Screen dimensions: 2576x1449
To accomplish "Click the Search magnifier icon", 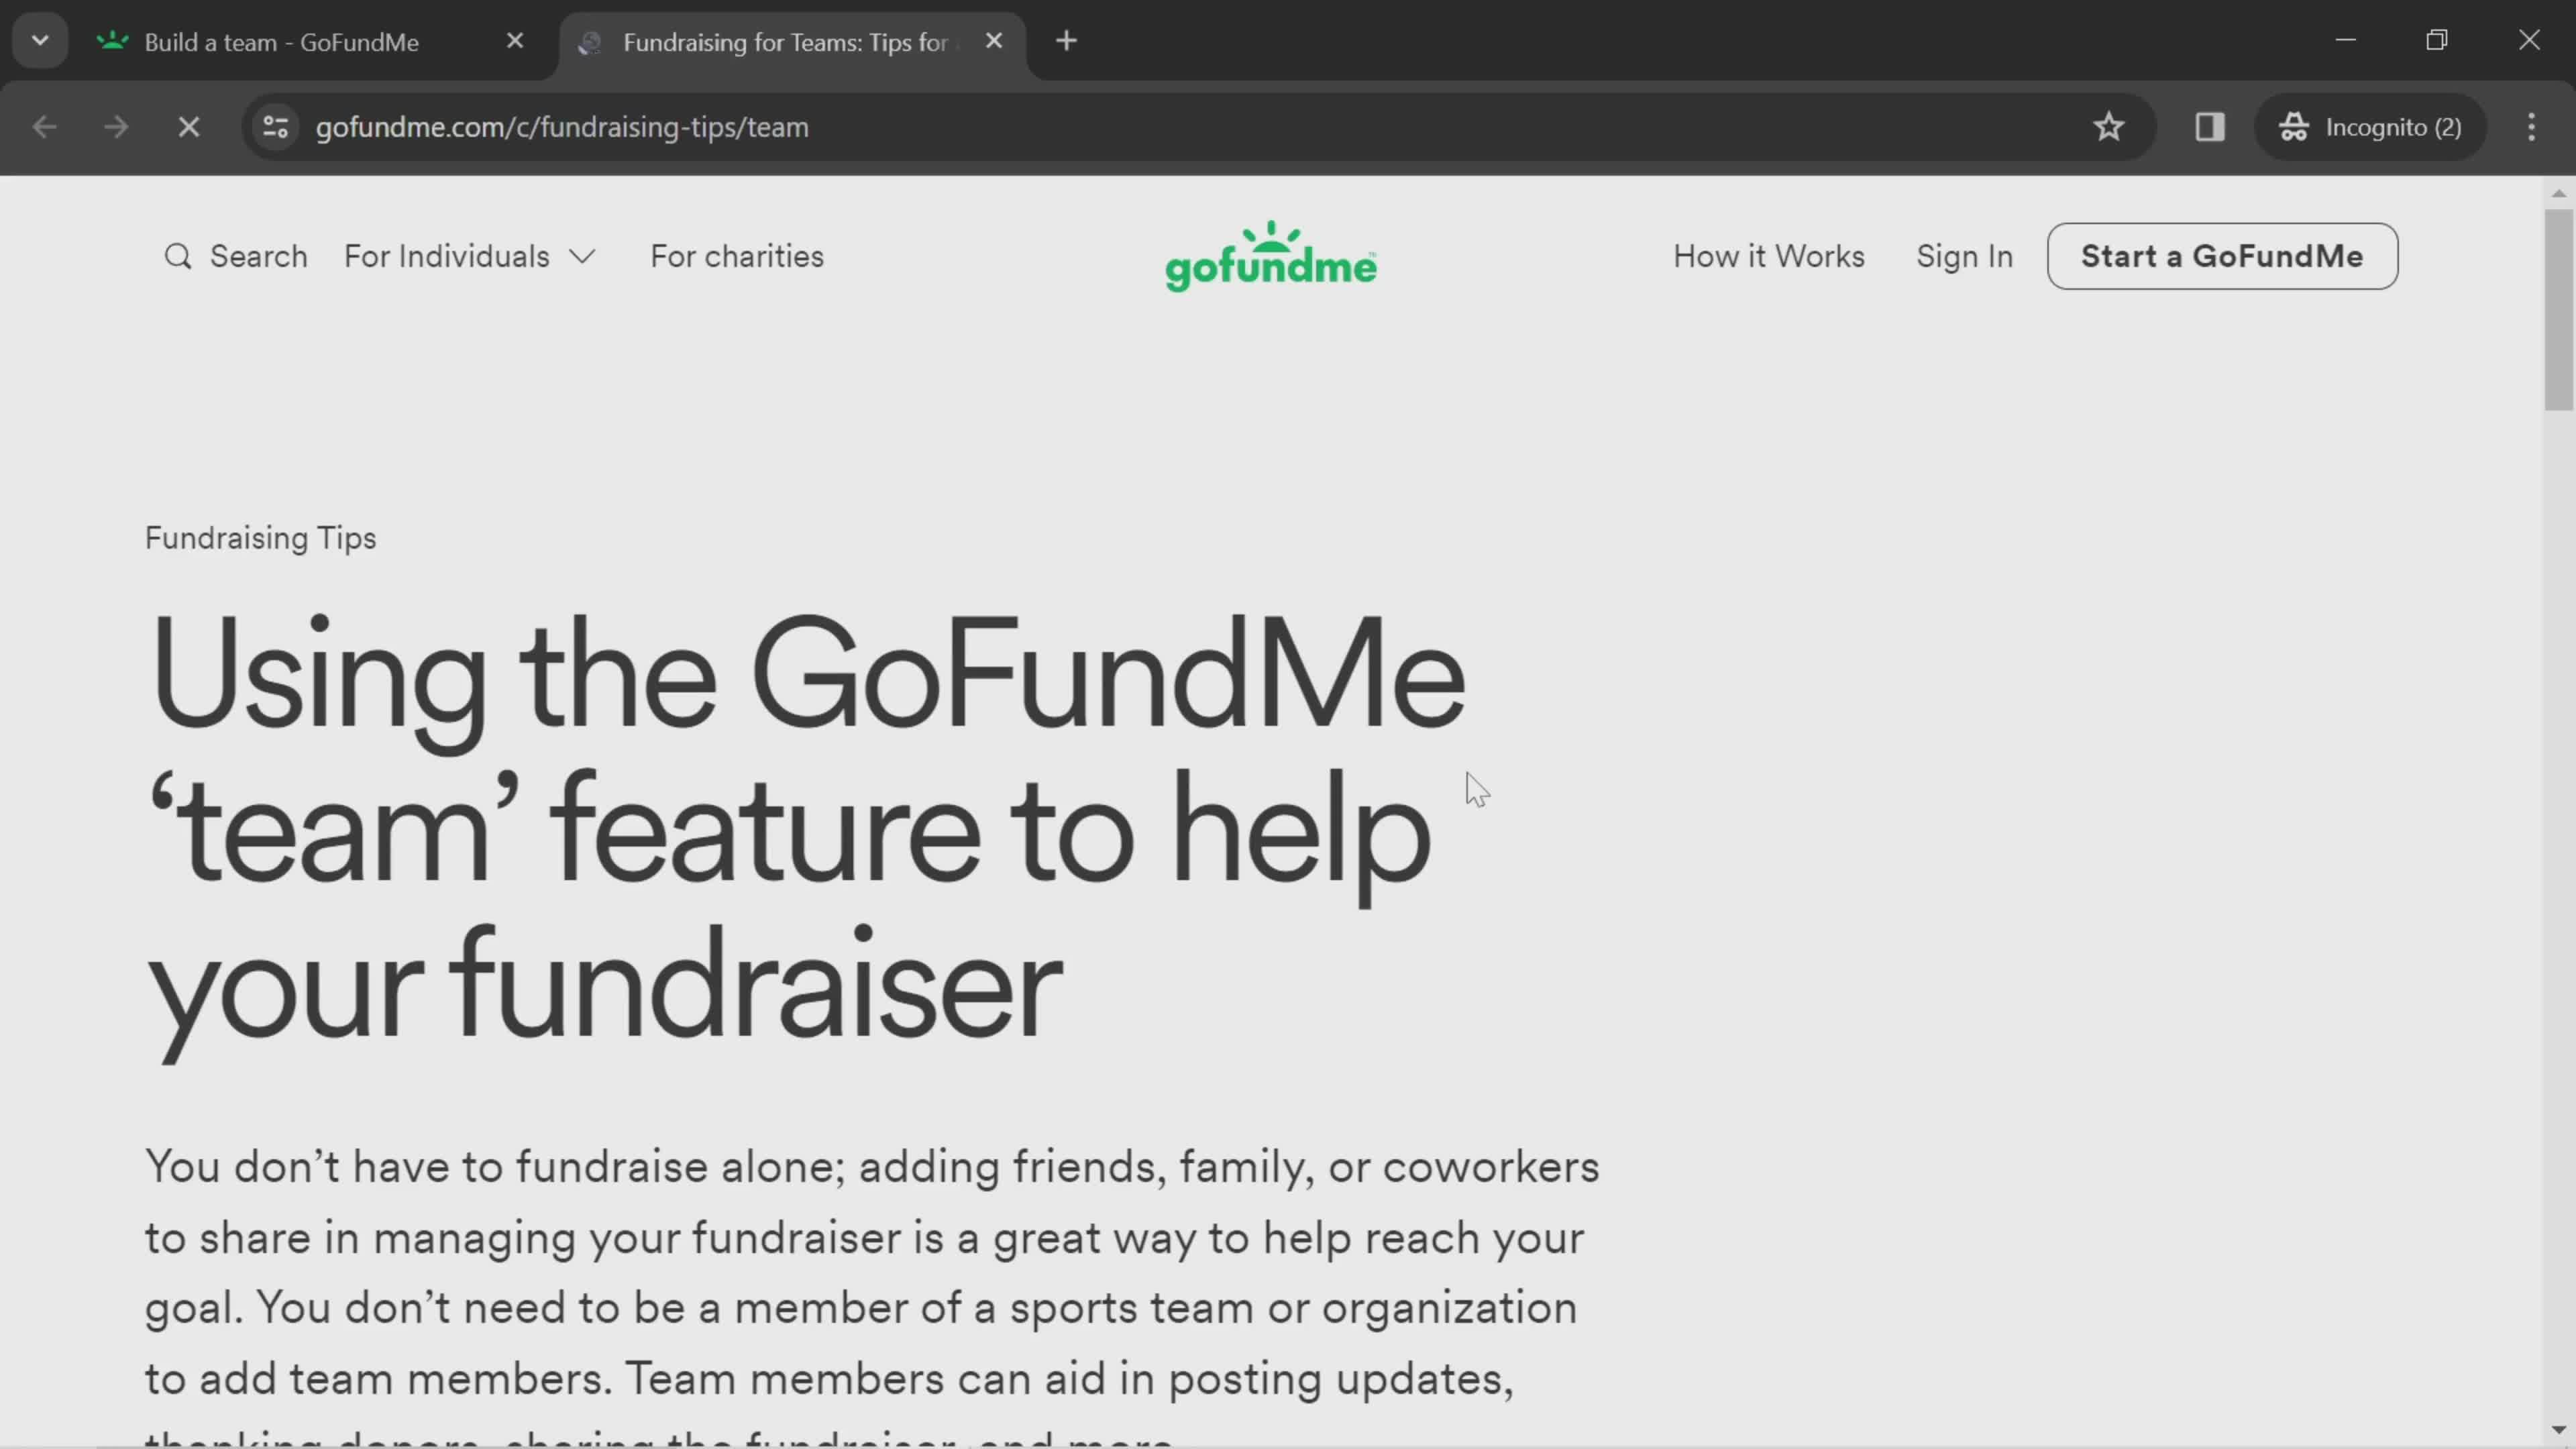I will click(x=177, y=256).
